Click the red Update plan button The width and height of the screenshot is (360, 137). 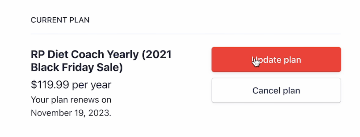tap(276, 59)
